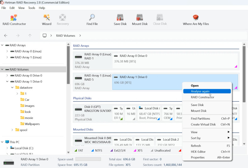Select the RAID Array 0 (Linux) disk icon
The width and height of the screenshot is (248, 168).
pos(79,57)
